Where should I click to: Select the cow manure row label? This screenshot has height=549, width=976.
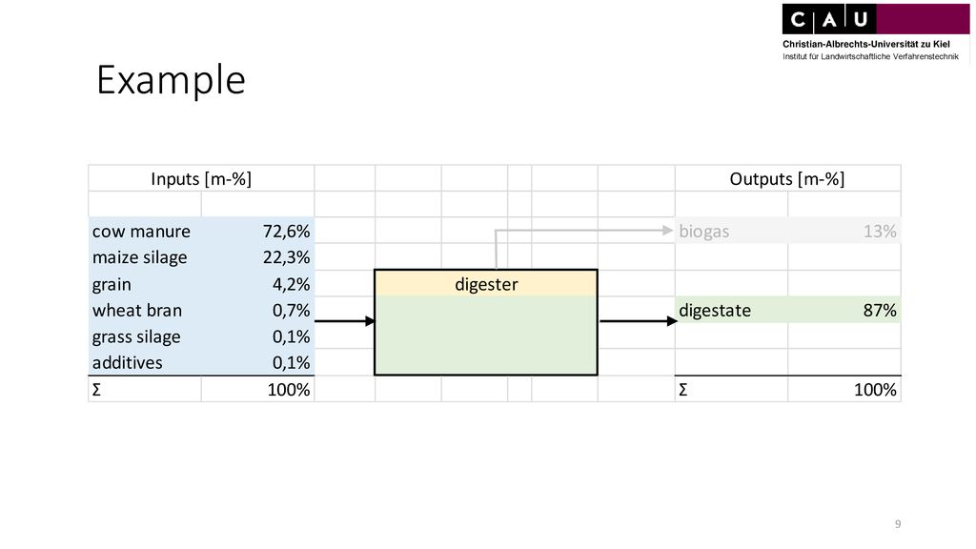(x=141, y=232)
